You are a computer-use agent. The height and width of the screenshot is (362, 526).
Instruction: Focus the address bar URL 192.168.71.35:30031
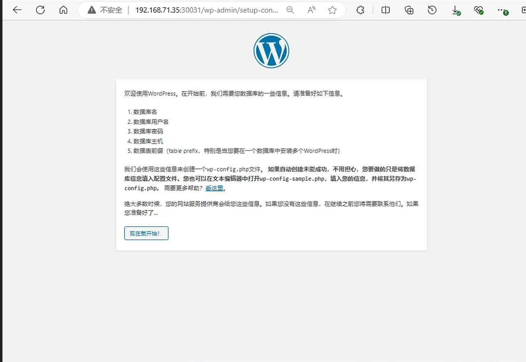(207, 10)
